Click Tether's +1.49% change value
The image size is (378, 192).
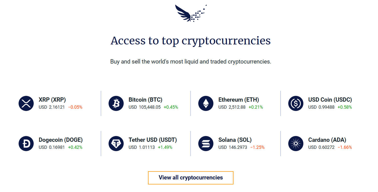[165, 147]
